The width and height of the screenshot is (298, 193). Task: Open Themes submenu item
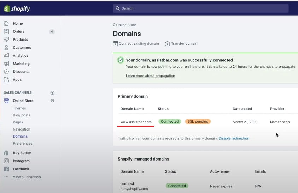19,108
